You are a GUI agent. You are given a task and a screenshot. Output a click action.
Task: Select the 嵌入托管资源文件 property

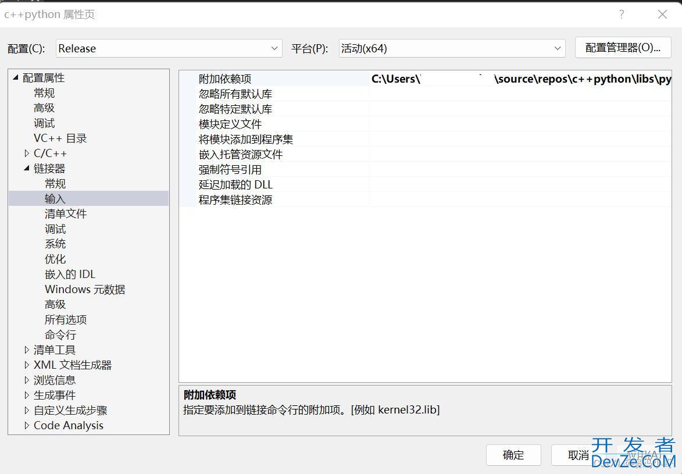click(241, 155)
